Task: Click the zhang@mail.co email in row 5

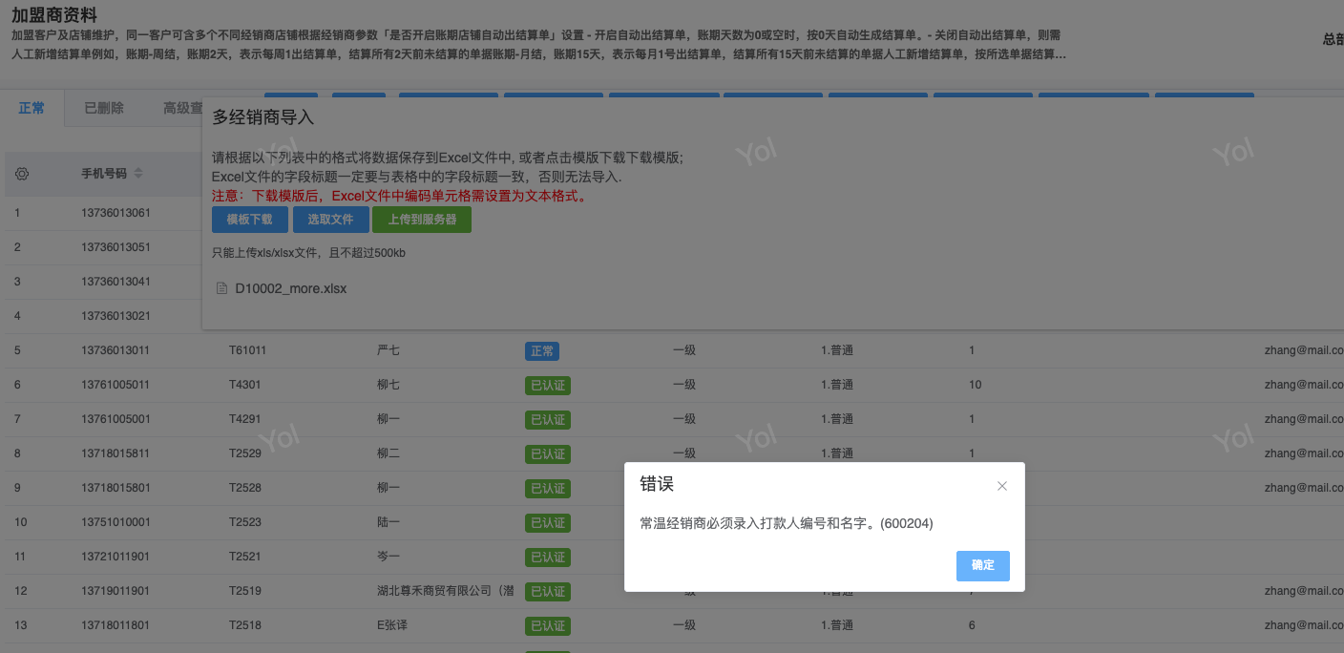Action: pos(1304,350)
